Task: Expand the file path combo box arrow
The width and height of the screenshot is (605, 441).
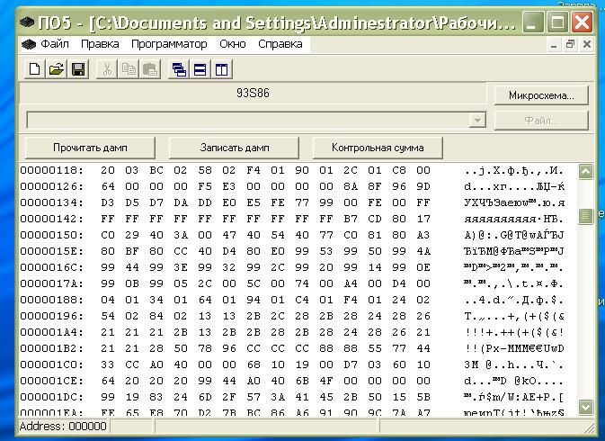Action: [477, 121]
